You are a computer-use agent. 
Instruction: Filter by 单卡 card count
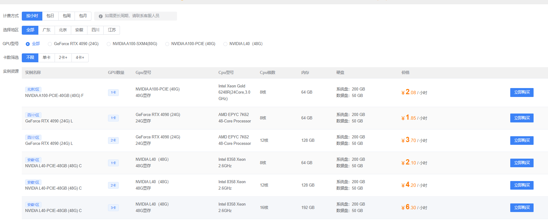(x=47, y=58)
